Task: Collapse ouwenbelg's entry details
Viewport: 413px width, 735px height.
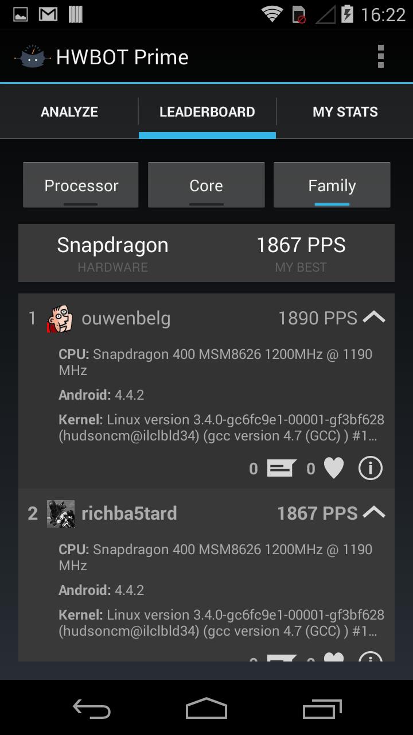Action: [374, 317]
